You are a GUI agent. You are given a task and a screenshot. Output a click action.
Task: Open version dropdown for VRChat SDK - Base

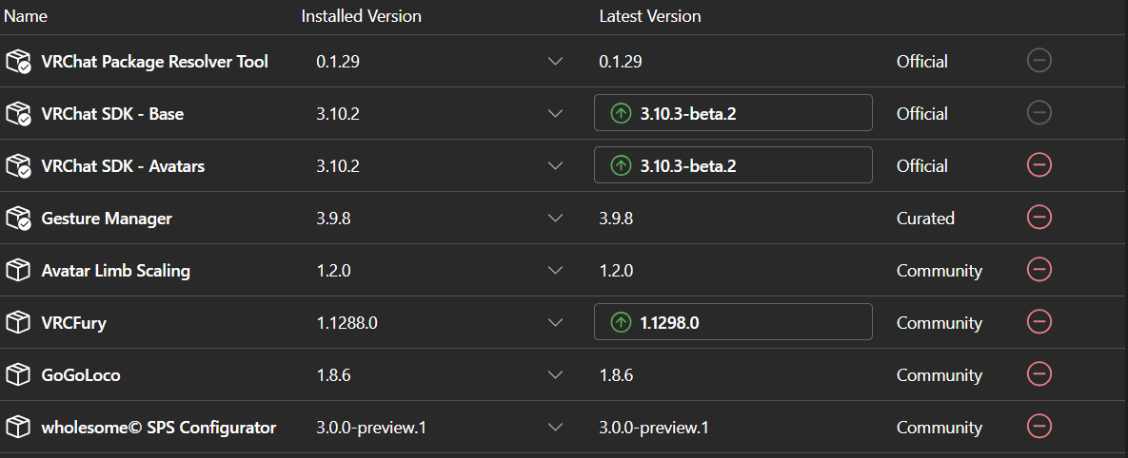click(556, 114)
